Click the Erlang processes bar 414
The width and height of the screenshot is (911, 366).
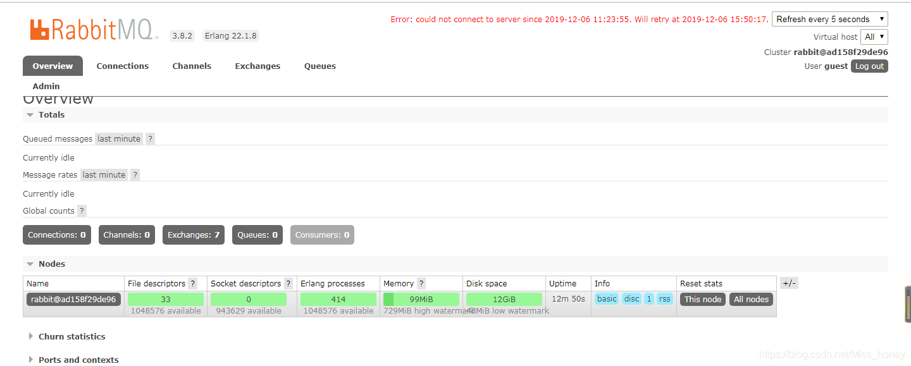point(338,299)
